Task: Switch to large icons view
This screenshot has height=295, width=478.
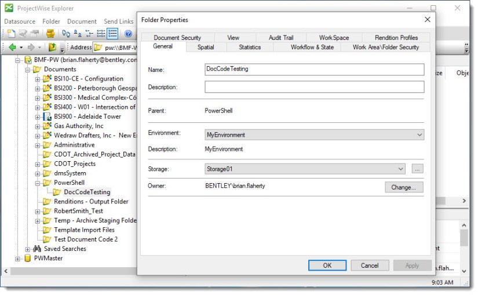Action: 66,33
